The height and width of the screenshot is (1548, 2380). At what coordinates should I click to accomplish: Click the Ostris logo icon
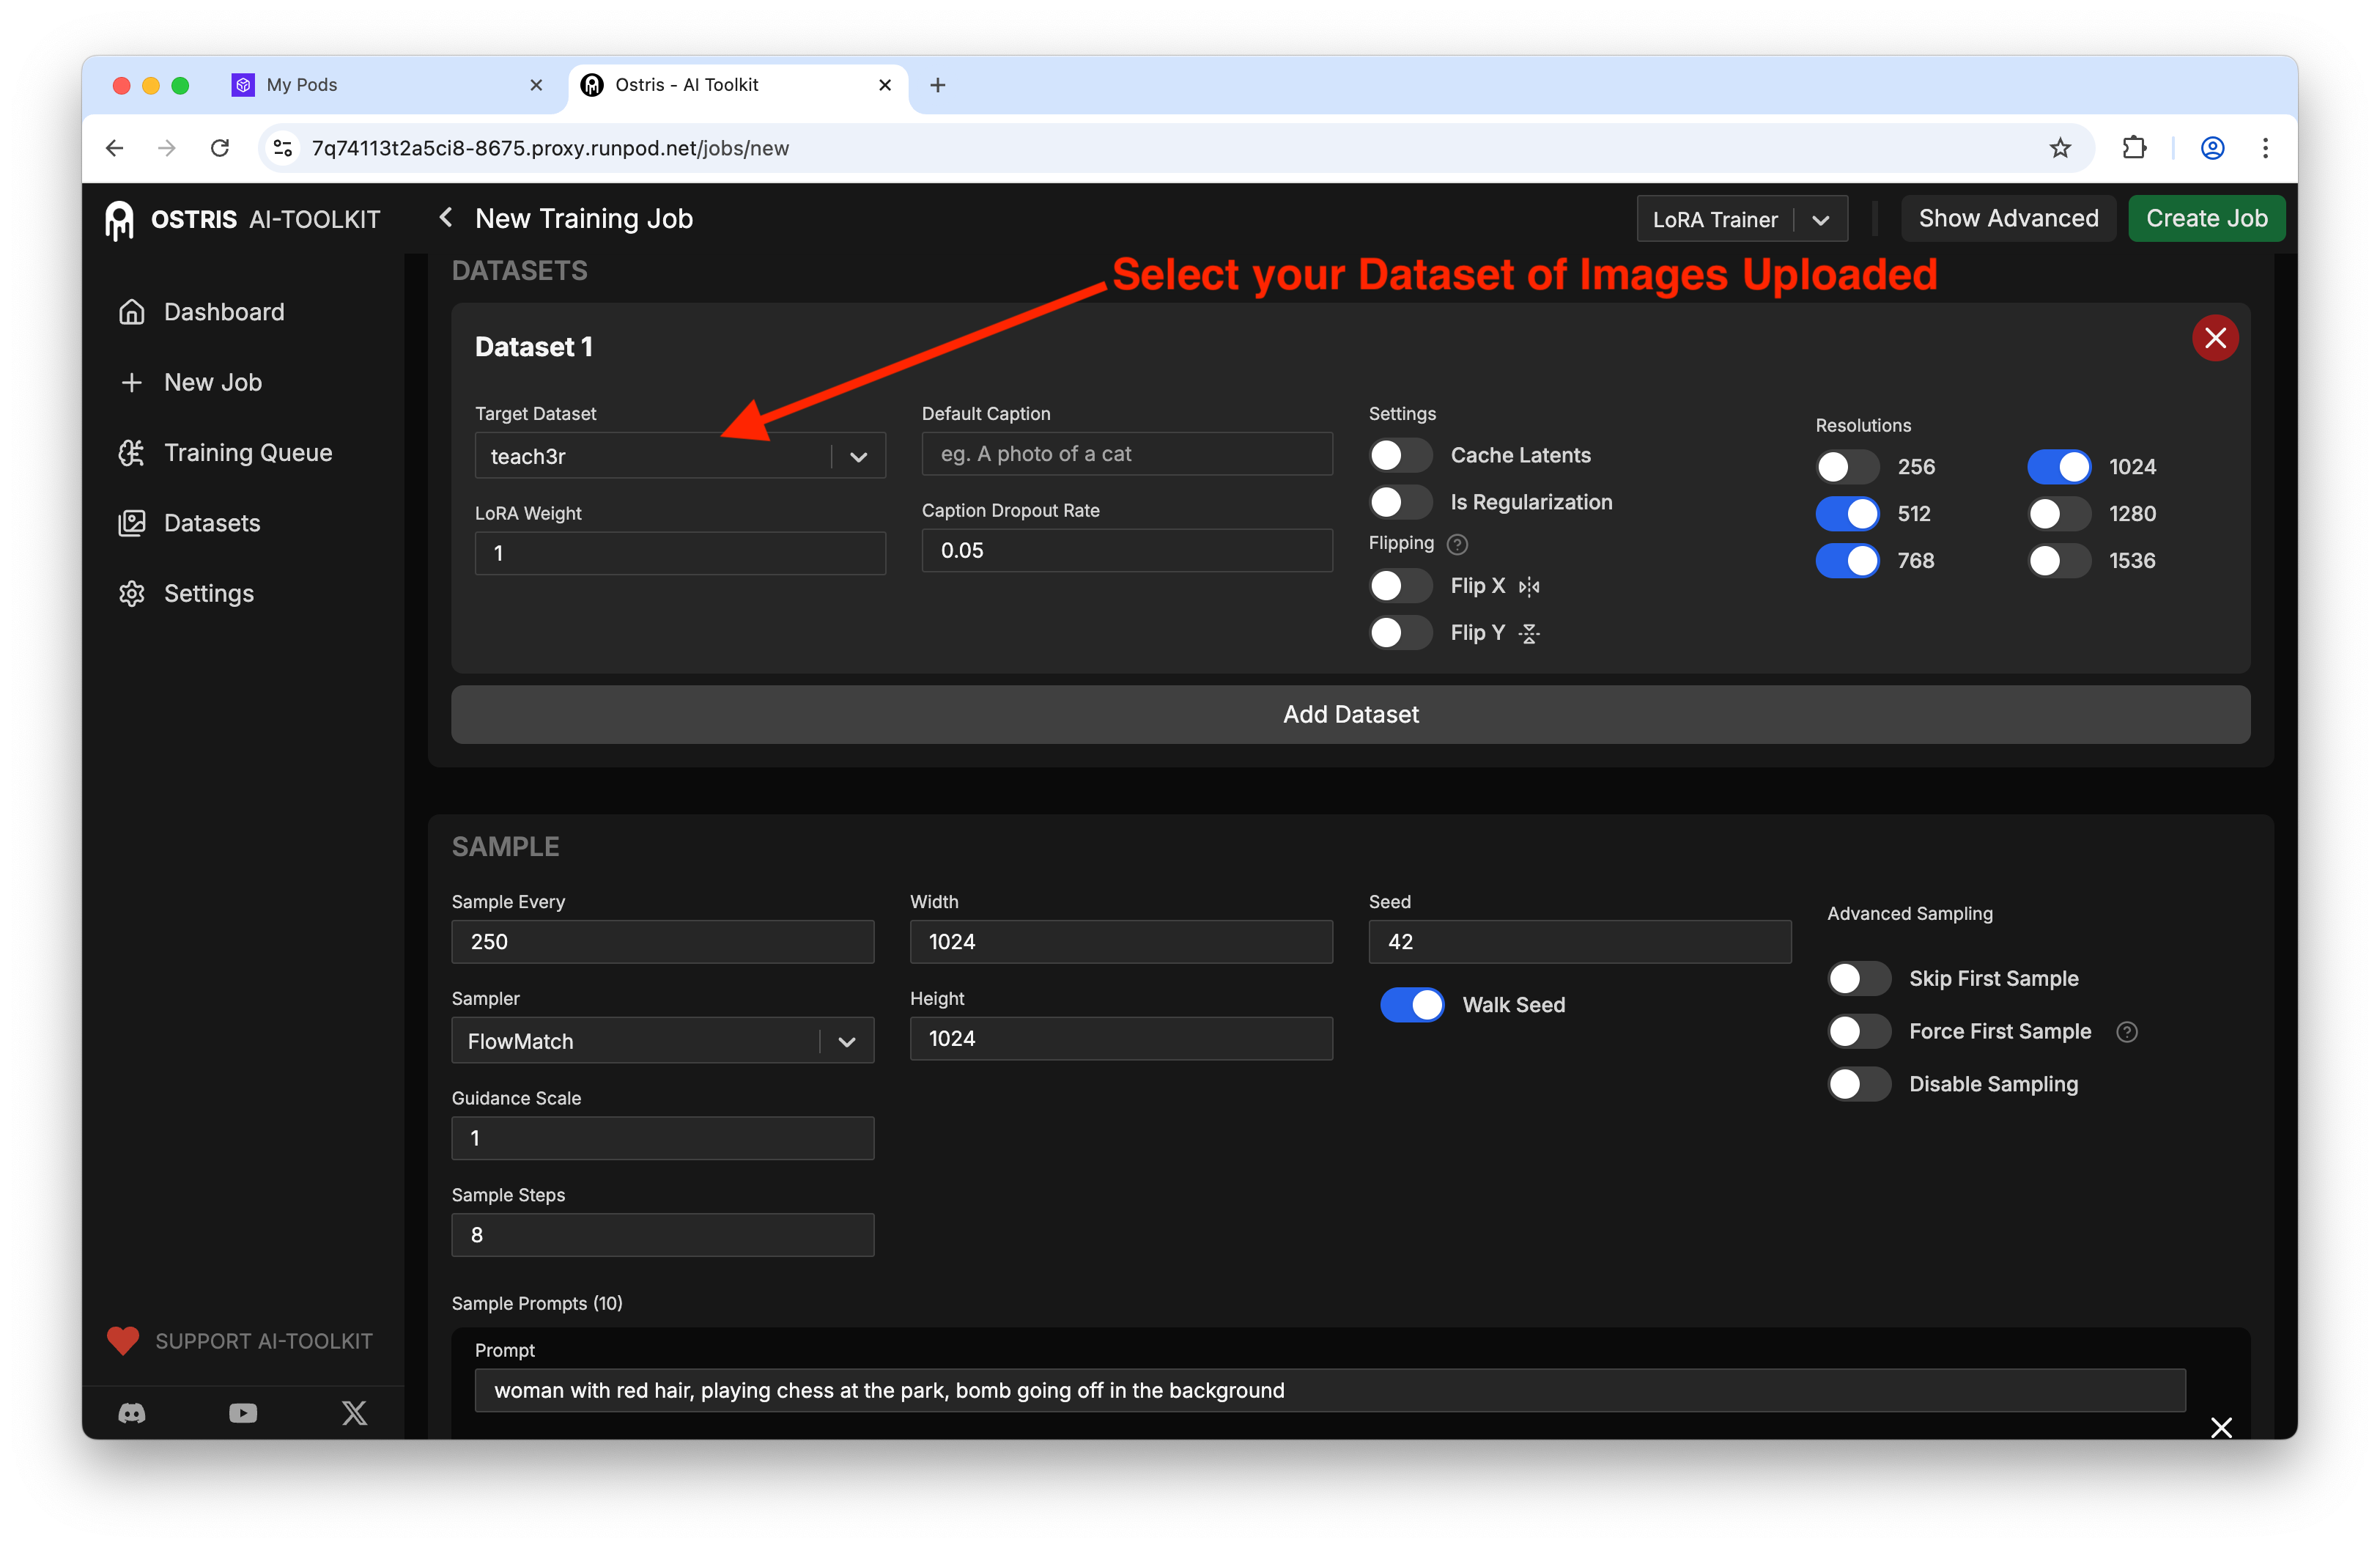click(119, 219)
